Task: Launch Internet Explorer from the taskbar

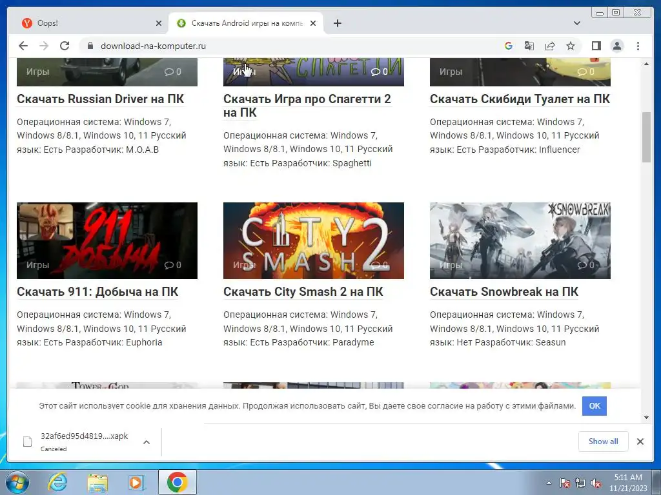Action: (57, 482)
